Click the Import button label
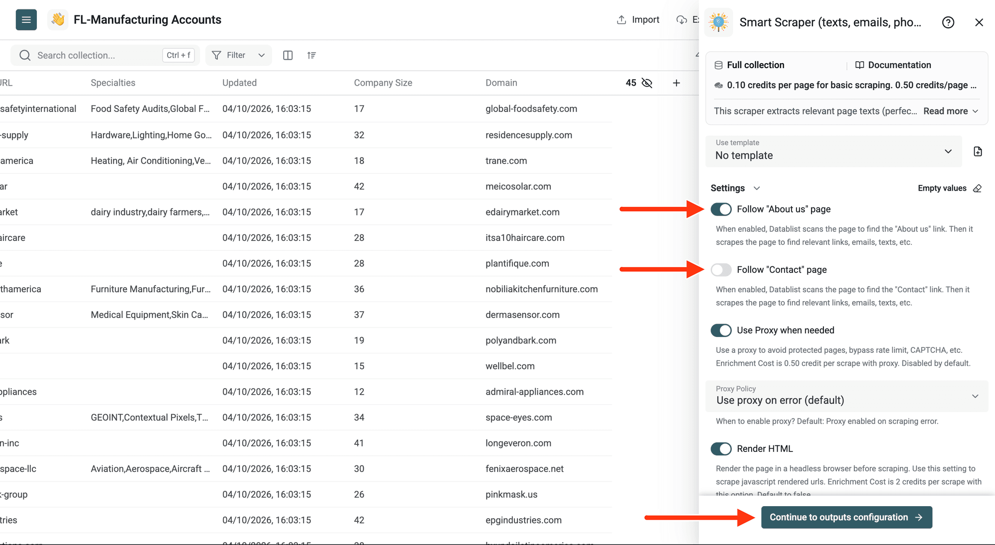Viewport: 995px width, 545px height. point(645,20)
